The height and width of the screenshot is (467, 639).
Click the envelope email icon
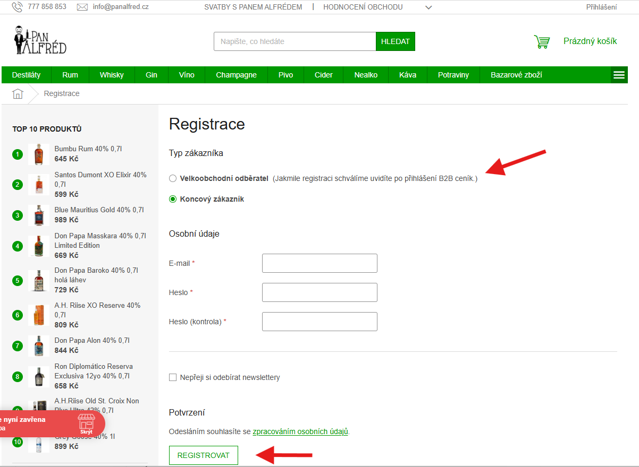click(x=82, y=7)
